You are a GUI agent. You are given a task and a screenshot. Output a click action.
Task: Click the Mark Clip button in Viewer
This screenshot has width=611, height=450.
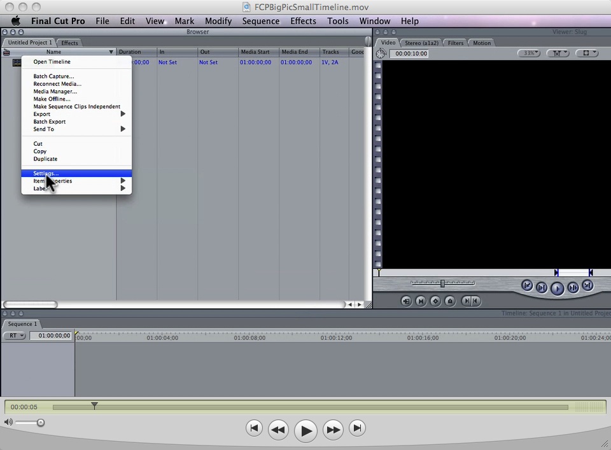[421, 301]
